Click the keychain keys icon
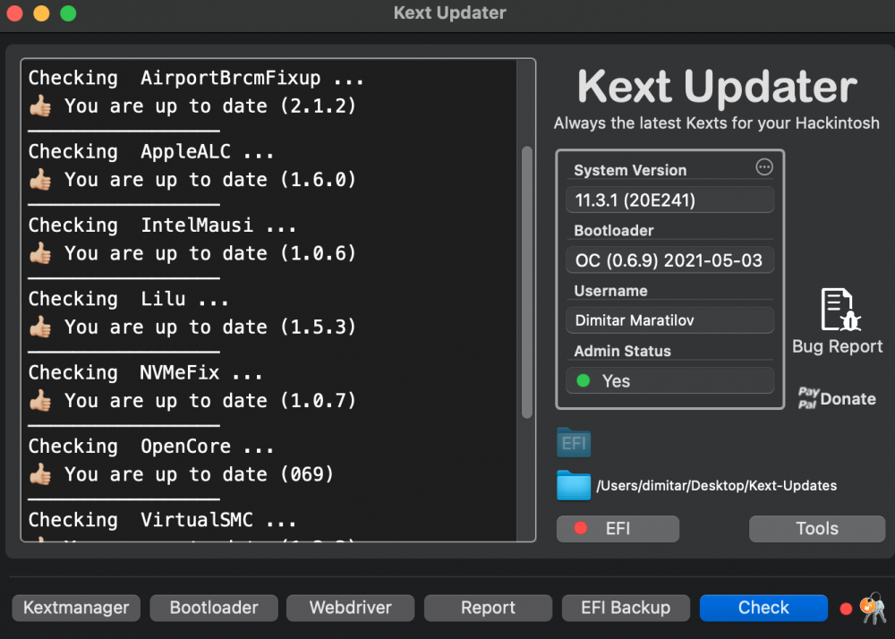This screenshot has height=639, width=895. [873, 609]
